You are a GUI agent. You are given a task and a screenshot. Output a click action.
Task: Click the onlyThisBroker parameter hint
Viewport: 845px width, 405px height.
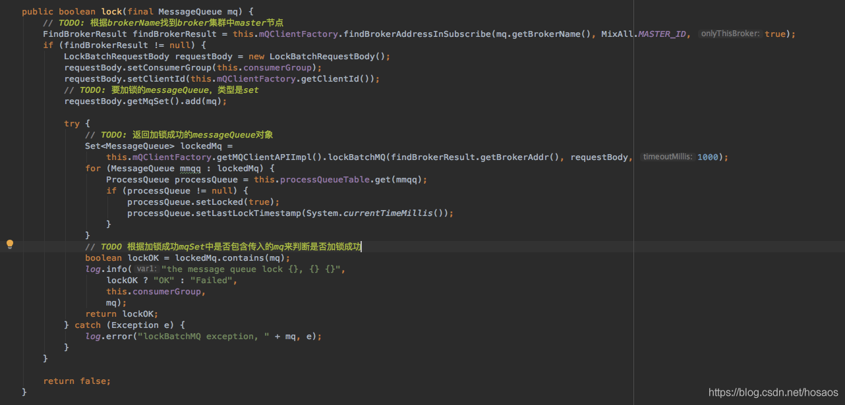pos(730,34)
